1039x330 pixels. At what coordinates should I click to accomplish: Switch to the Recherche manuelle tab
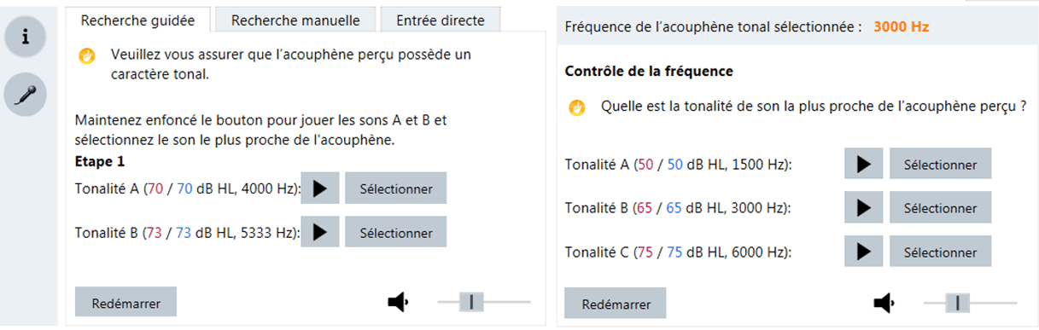pyautogui.click(x=295, y=20)
